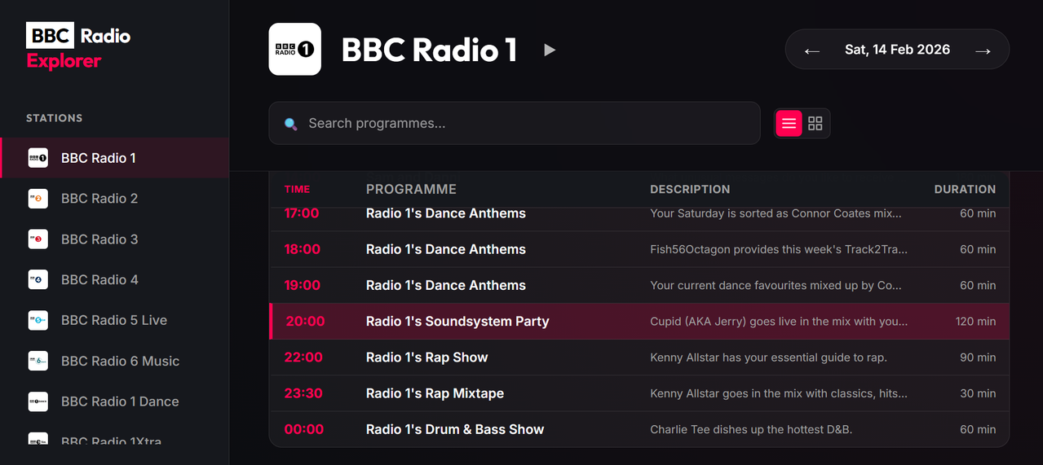Select BBC Radio 5 Live station
1043x465 pixels.
pyautogui.click(x=115, y=320)
